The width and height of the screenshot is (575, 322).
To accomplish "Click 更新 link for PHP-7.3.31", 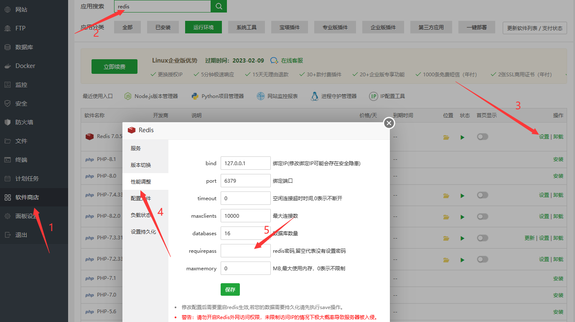I will (x=529, y=238).
